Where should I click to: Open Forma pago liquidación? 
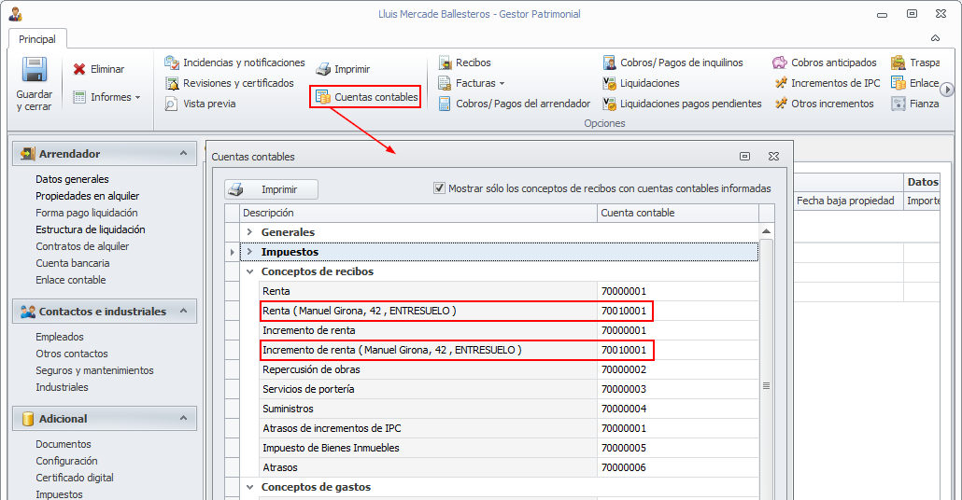pyautogui.click(x=87, y=213)
